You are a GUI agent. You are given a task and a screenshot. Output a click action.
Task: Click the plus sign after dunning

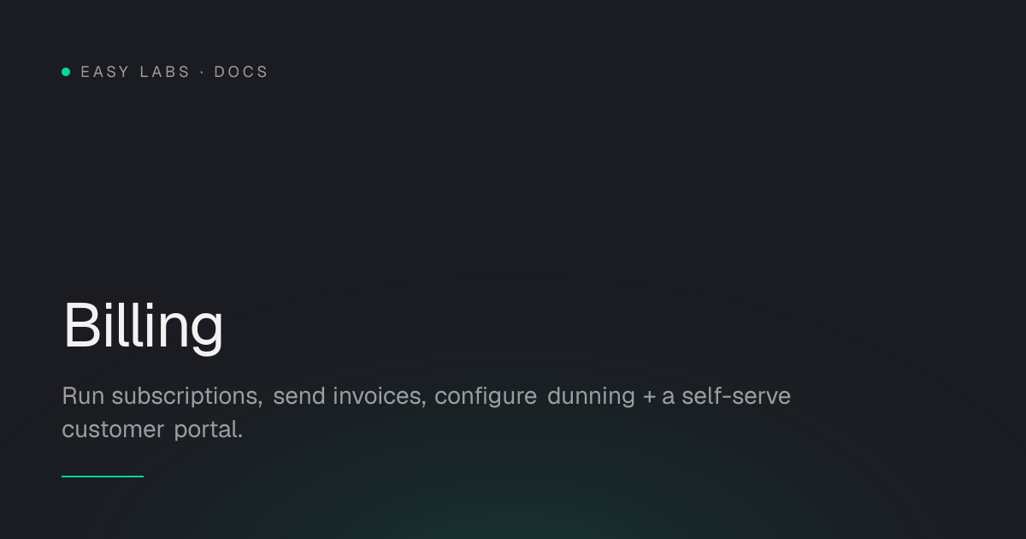pyautogui.click(x=649, y=397)
